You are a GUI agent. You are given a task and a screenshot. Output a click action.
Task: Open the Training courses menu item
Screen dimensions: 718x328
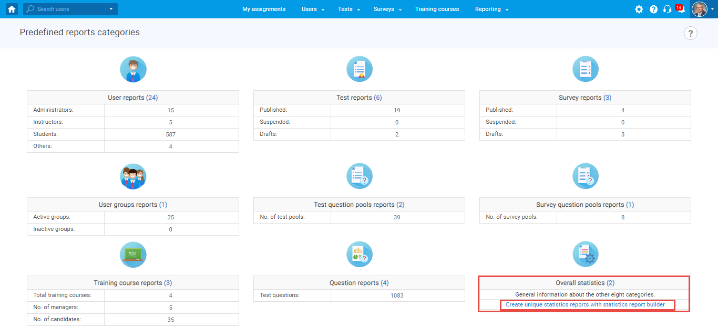tap(437, 9)
